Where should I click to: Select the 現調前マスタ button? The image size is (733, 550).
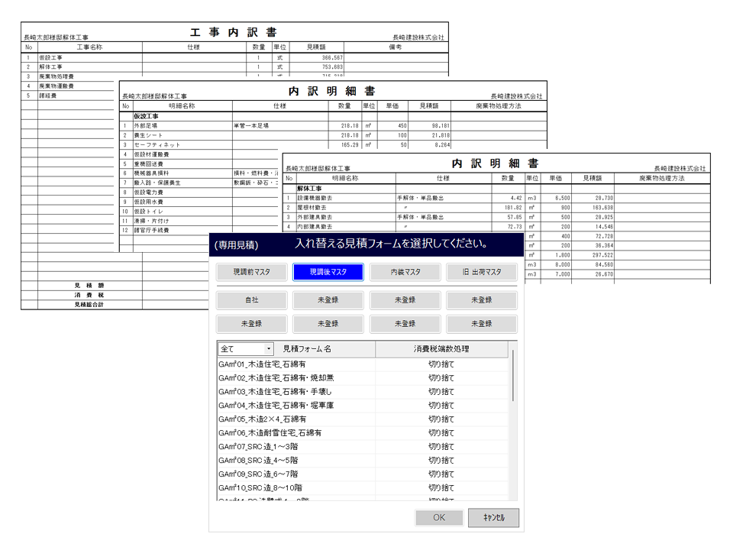(x=251, y=272)
